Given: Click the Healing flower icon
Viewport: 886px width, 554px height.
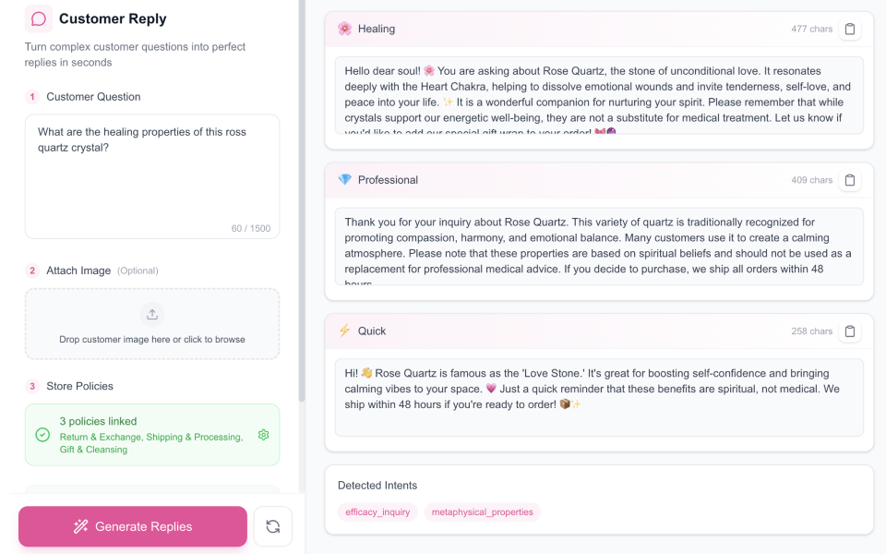Looking at the screenshot, I should [344, 29].
